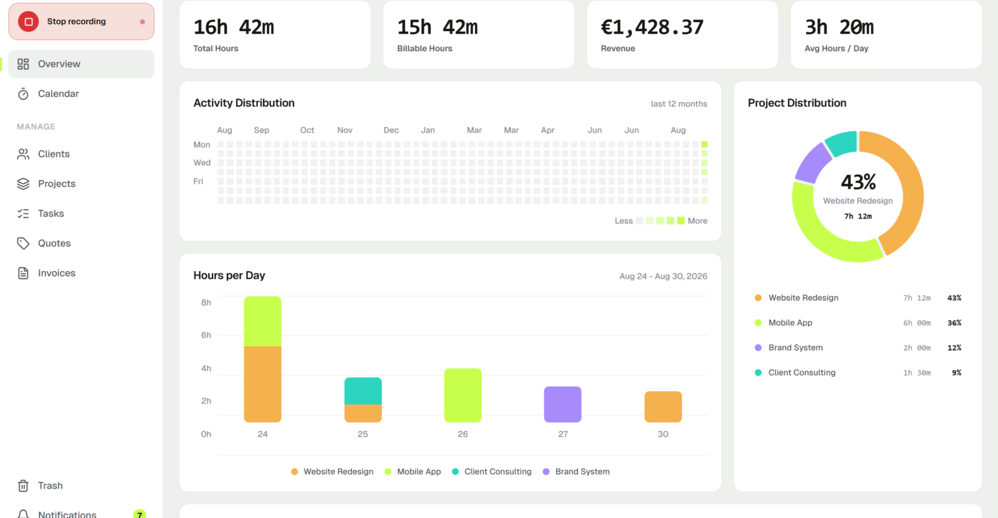Select the Mobile App row in Project Distribution
The image size is (998, 518).
pos(858,322)
